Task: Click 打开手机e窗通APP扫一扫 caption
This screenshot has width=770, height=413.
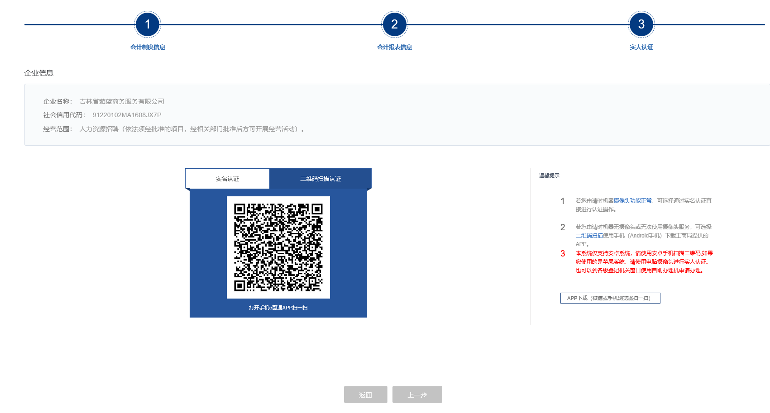Action: pos(278,308)
